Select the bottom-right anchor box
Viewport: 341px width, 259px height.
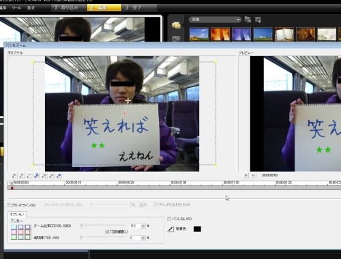(28, 237)
